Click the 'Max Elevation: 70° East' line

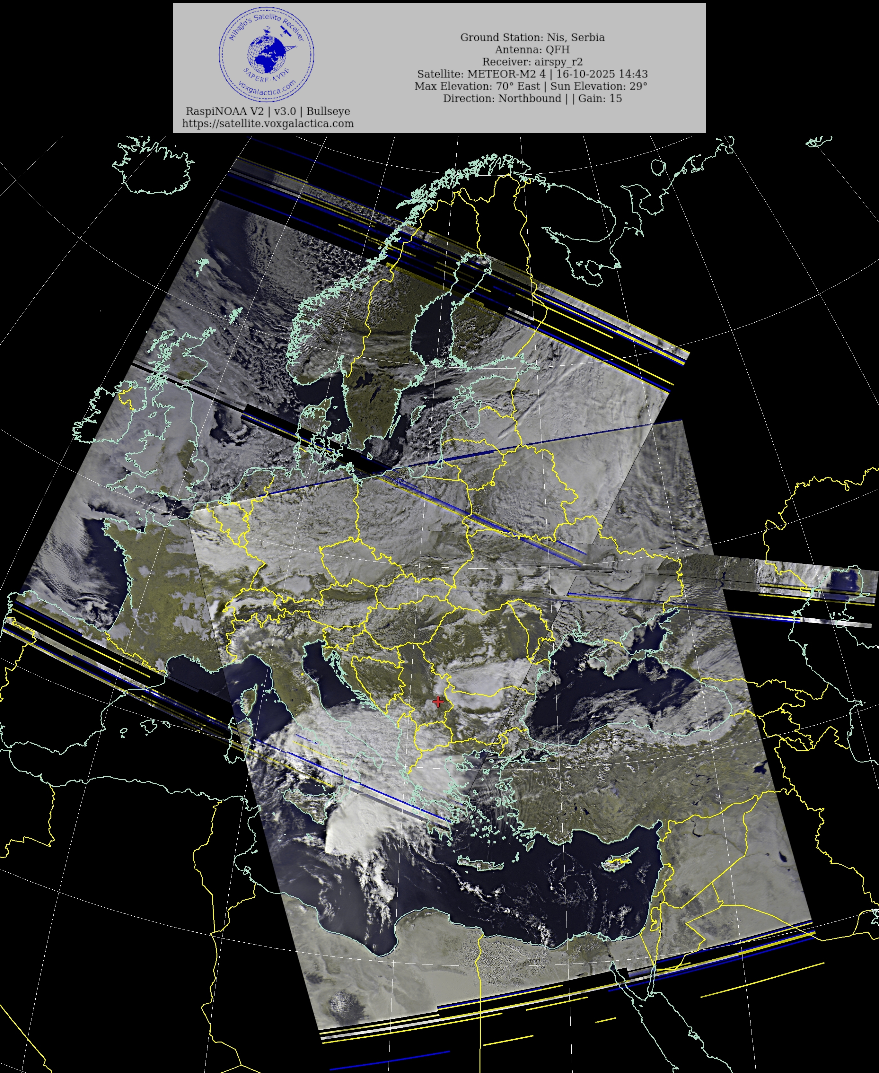click(531, 86)
